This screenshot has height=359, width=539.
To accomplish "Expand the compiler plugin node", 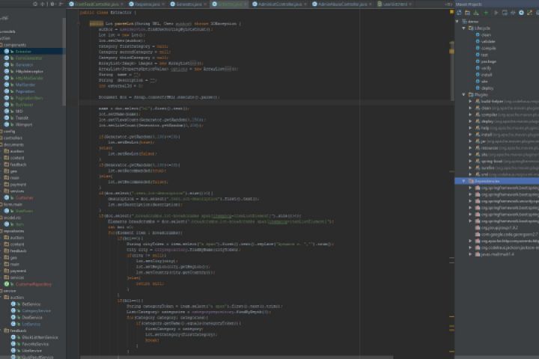I will pyautogui.click(x=470, y=114).
